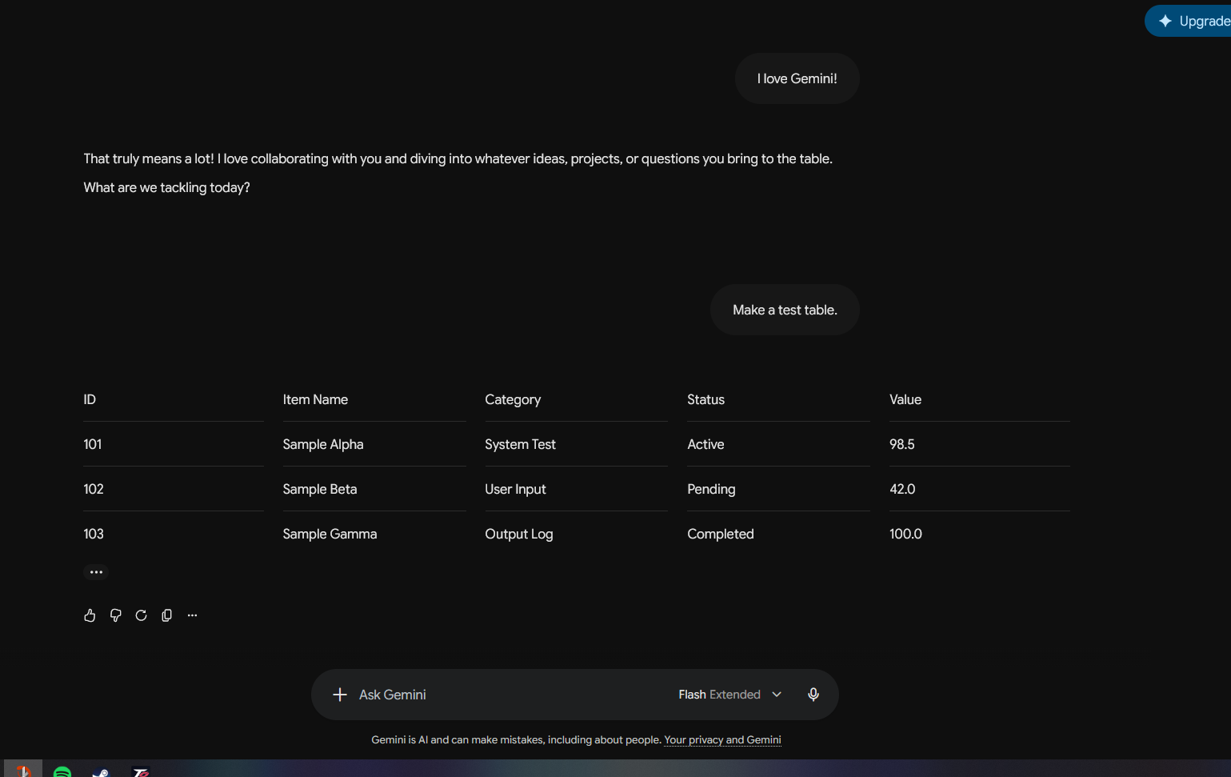Select the cell reading 101
The image size is (1231, 777).
coord(93,444)
